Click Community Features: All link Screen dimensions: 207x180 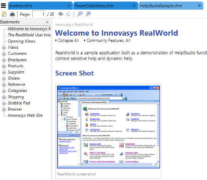point(109,41)
